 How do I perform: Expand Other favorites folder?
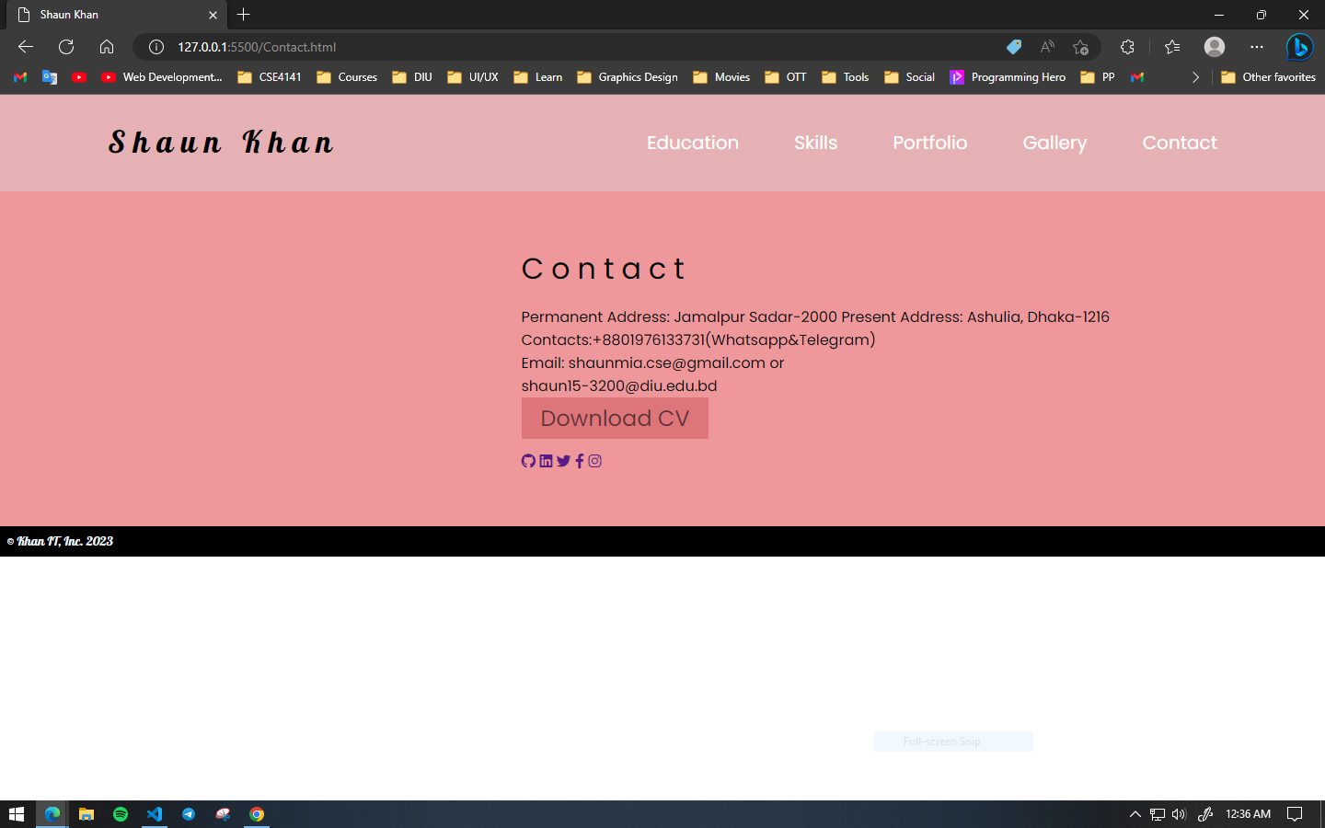point(1269,77)
